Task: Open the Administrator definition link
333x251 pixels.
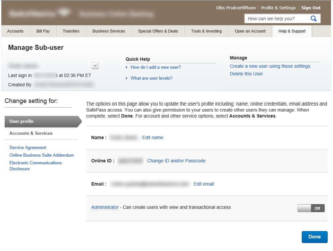Action: pyautogui.click(x=105, y=207)
